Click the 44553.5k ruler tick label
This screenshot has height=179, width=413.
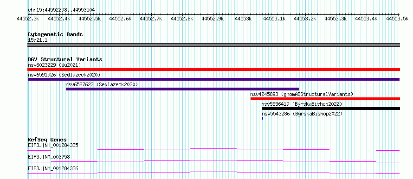(398, 19)
